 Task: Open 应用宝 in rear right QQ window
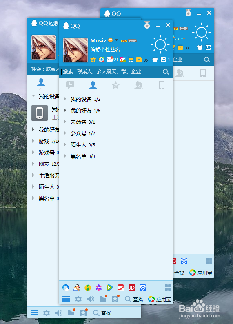tap(201, 273)
